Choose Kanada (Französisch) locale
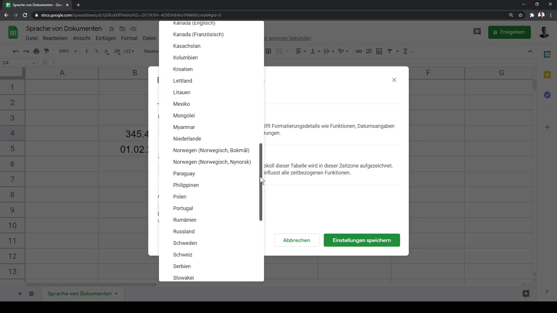 point(211,34)
